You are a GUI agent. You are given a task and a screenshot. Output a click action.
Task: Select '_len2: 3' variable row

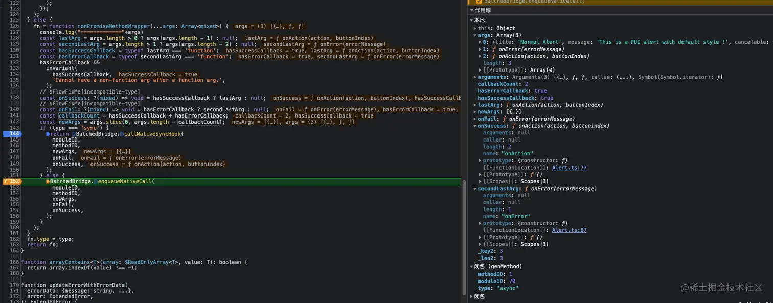[490, 258]
